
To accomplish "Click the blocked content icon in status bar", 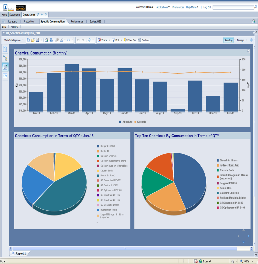I will pos(196,261).
